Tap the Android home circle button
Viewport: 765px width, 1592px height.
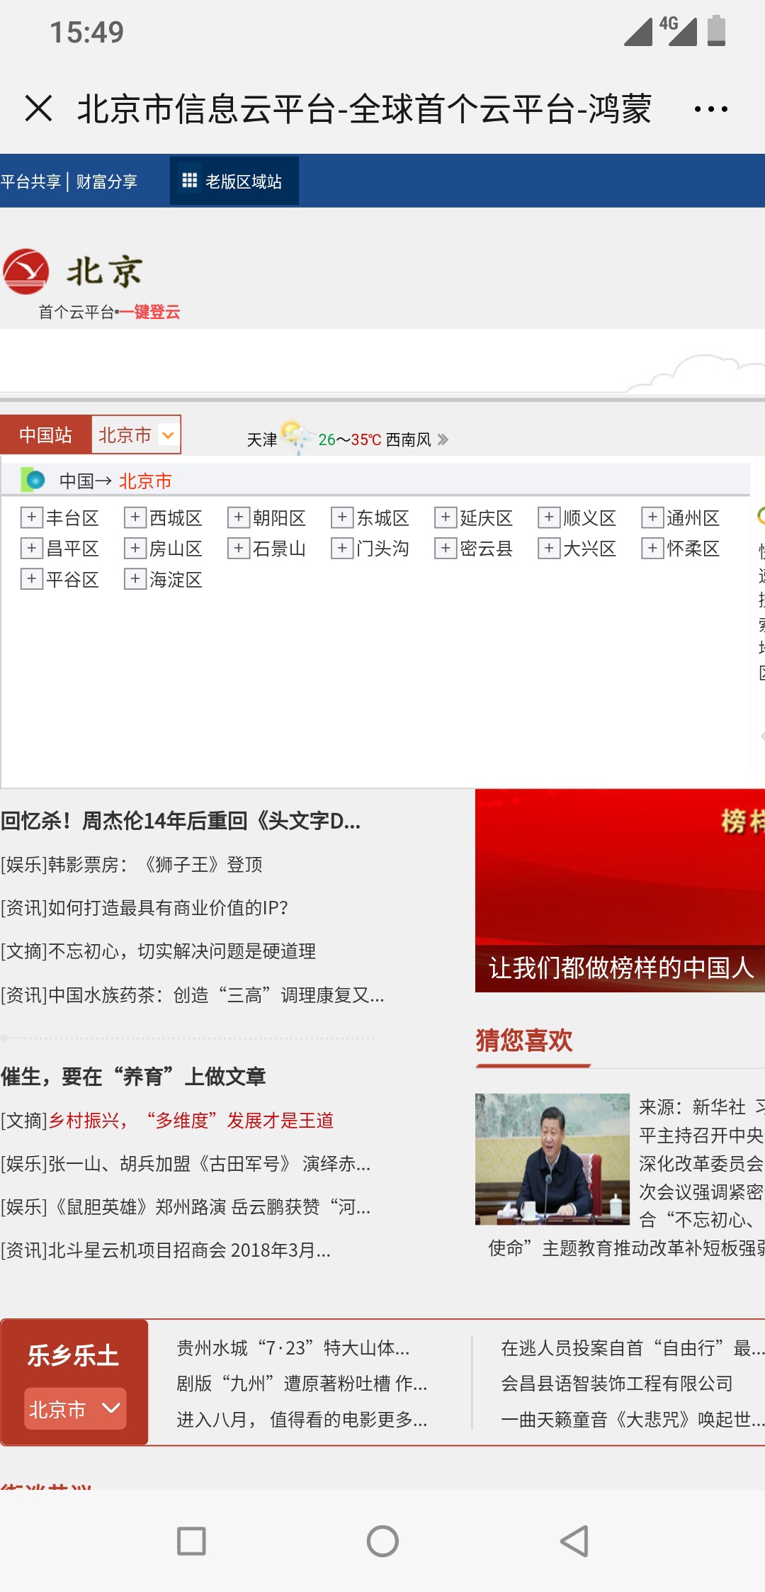382,1541
